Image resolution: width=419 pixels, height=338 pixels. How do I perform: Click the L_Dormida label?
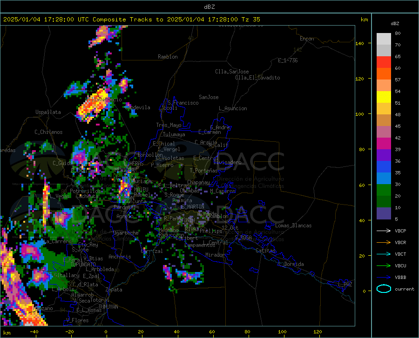click(x=291, y=264)
